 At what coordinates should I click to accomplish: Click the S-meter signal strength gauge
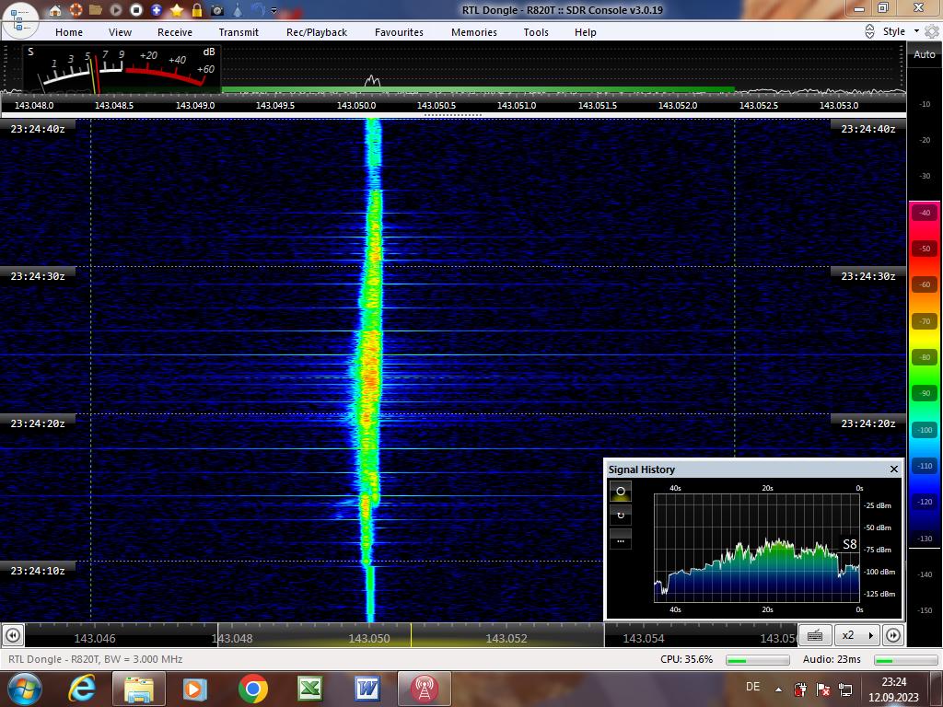pyautogui.click(x=122, y=68)
